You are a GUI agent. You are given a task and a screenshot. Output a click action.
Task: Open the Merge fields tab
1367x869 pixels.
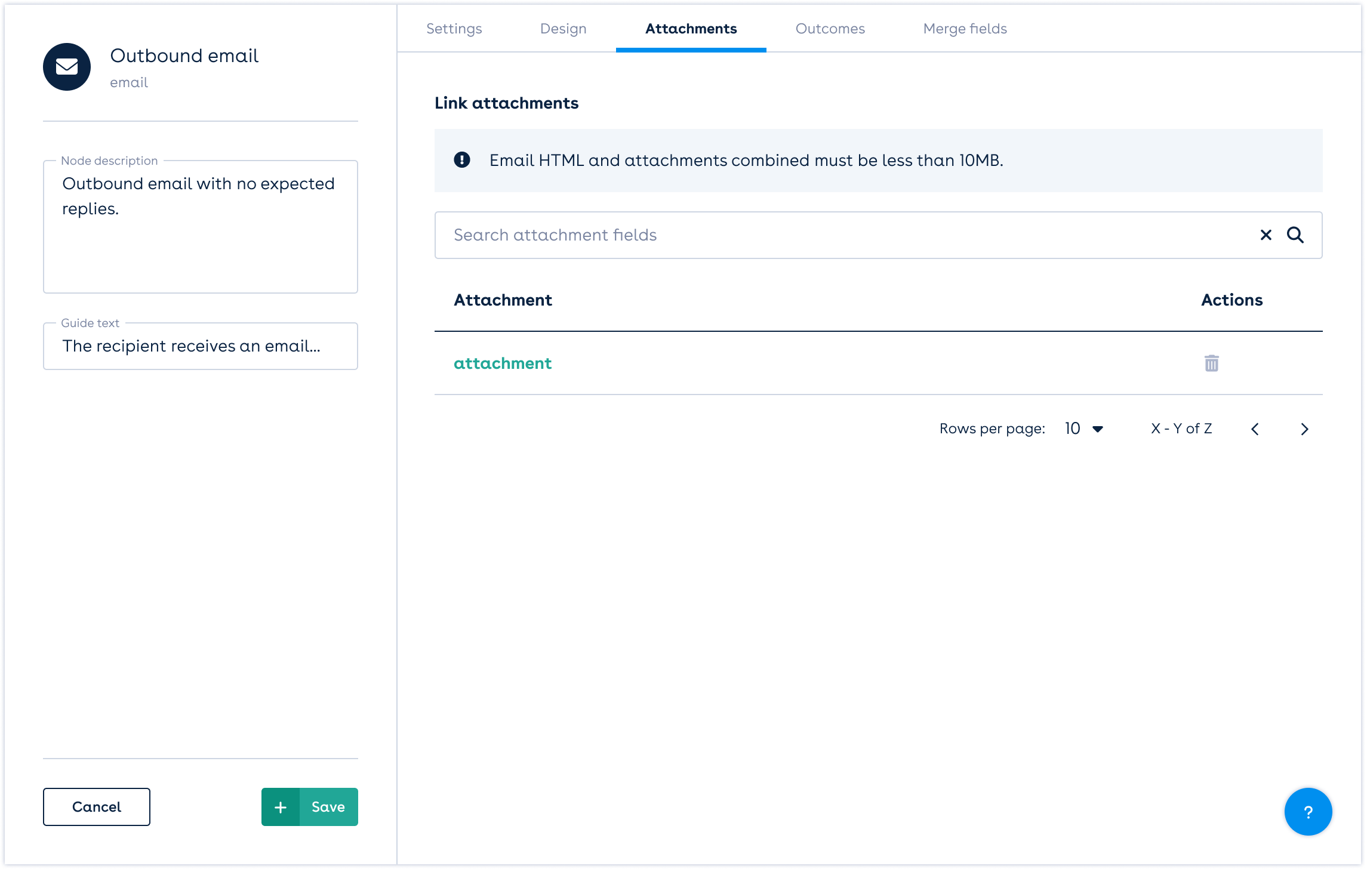coord(965,29)
